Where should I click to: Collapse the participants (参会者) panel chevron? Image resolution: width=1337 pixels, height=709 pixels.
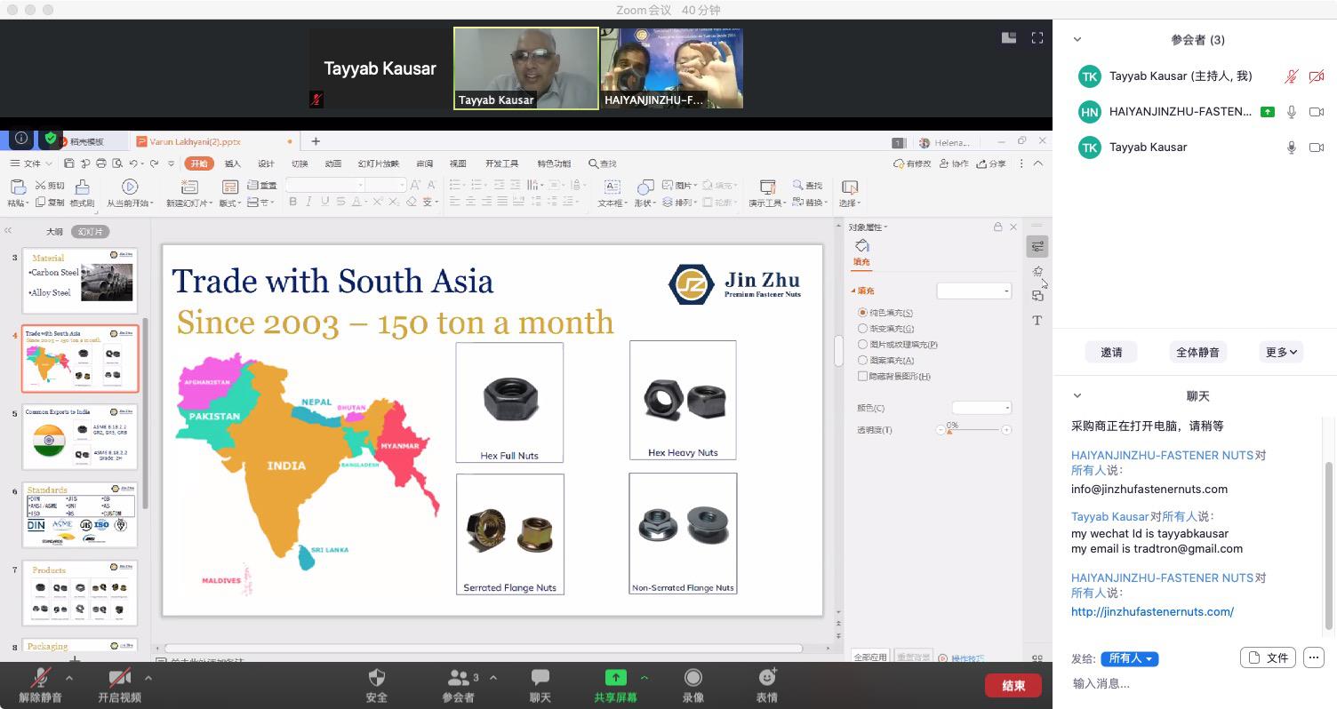[1077, 39]
